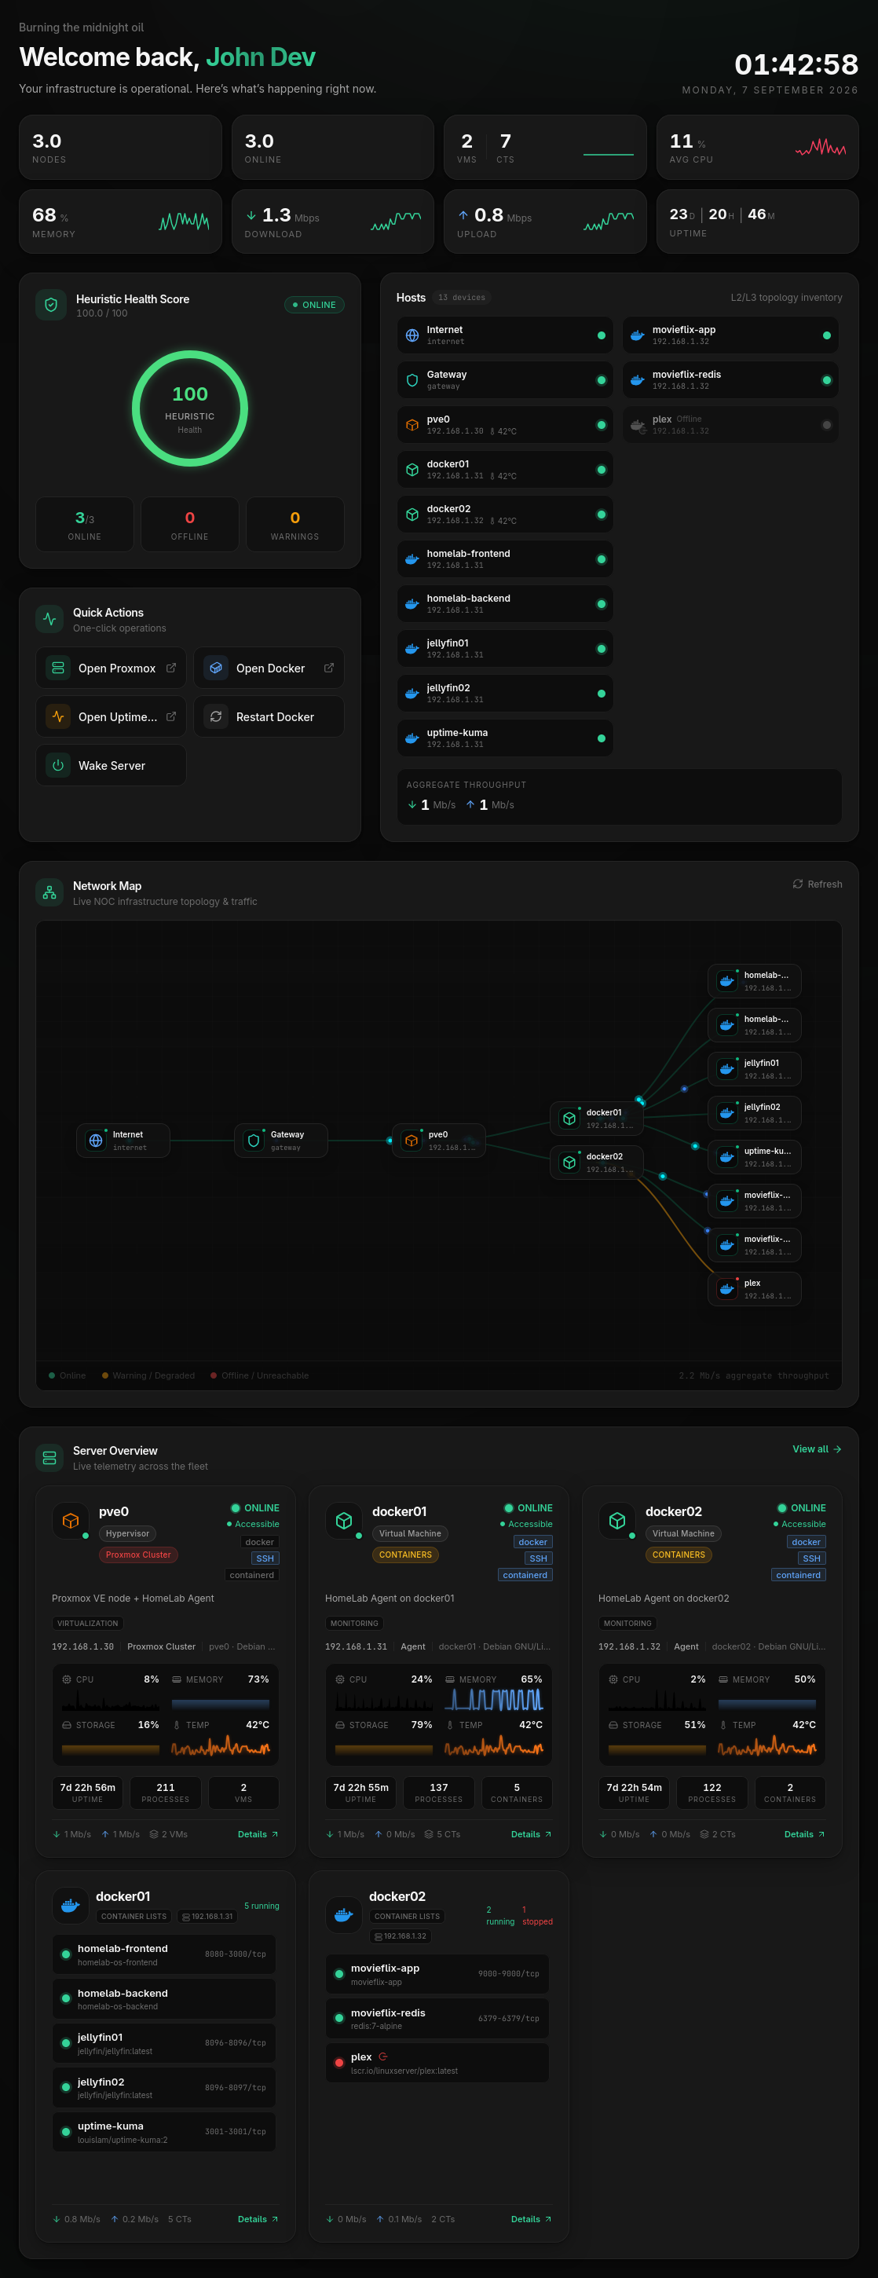This screenshot has height=2278, width=878.
Task: Open the stopped plex container row
Action: (437, 2062)
